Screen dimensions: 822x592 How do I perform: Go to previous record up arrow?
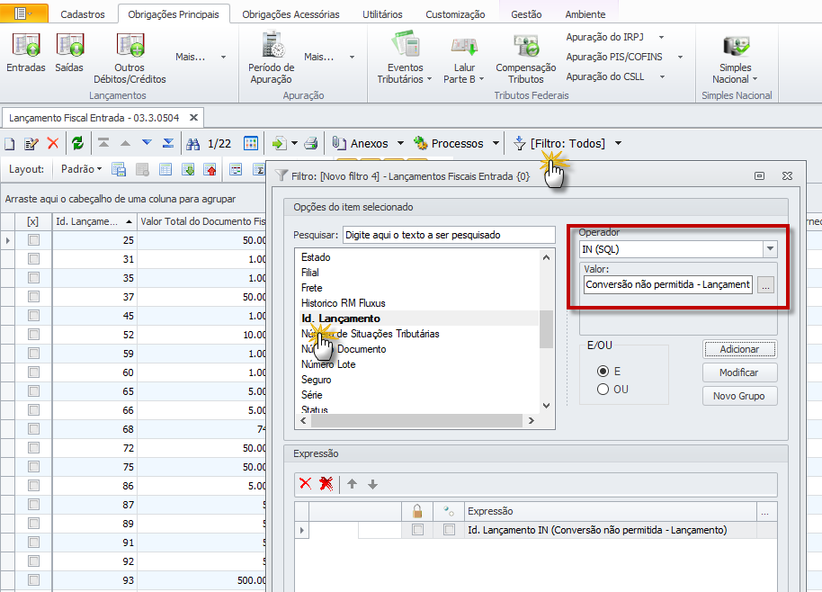[125, 143]
